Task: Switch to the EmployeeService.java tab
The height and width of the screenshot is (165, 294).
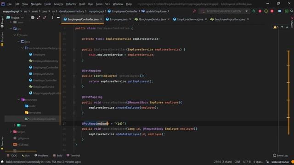Action: pyautogui.click(x=190, y=19)
